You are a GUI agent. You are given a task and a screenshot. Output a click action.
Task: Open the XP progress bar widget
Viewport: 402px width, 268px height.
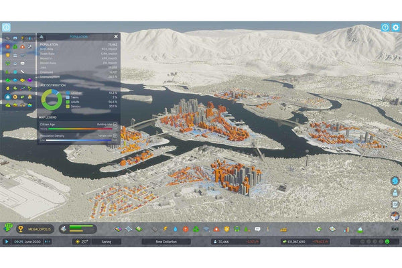(78, 228)
